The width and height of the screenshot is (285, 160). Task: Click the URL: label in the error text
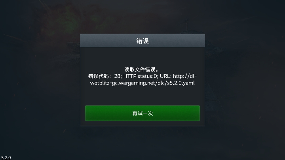point(165,76)
